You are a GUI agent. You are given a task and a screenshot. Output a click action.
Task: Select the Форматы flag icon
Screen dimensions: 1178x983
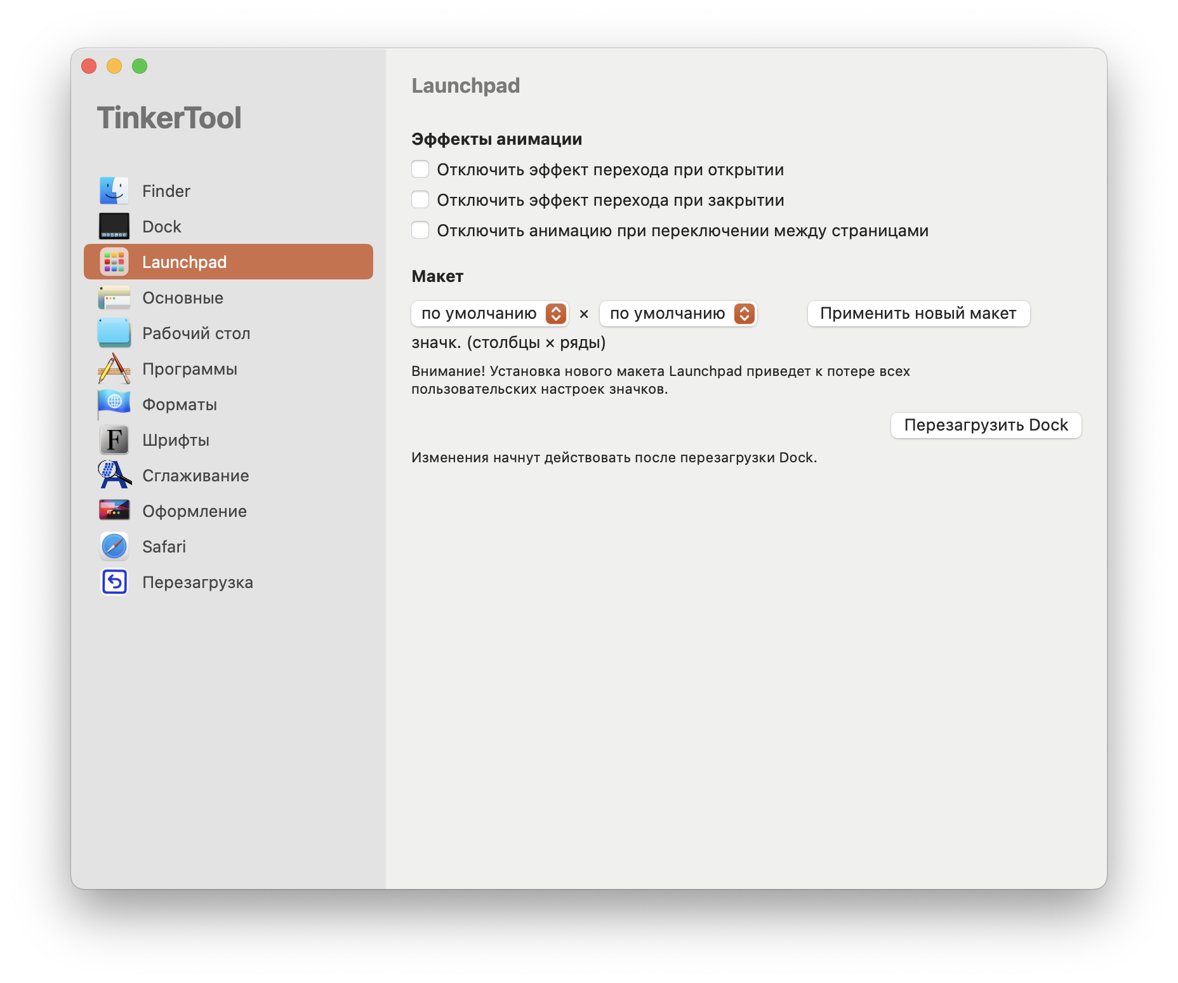point(114,404)
